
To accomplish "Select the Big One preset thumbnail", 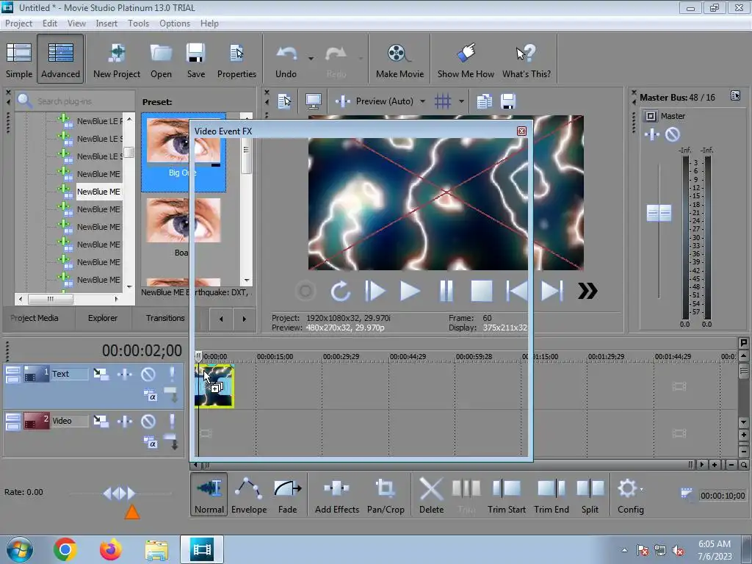I will pyautogui.click(x=184, y=153).
